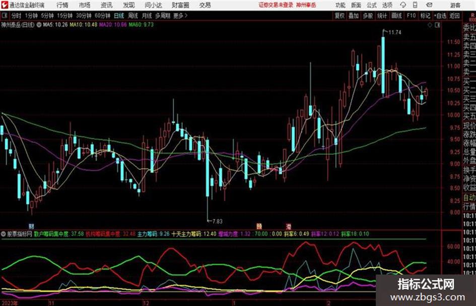
Task: Click the 增减力度 purple label
Action: pyautogui.click(x=234, y=234)
